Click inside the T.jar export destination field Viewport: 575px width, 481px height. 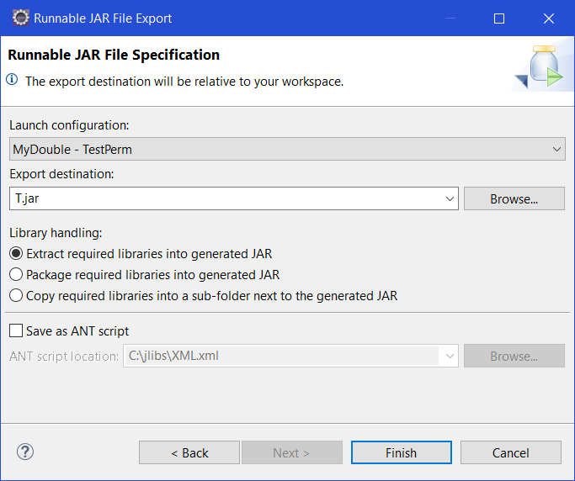pyautogui.click(x=226, y=198)
